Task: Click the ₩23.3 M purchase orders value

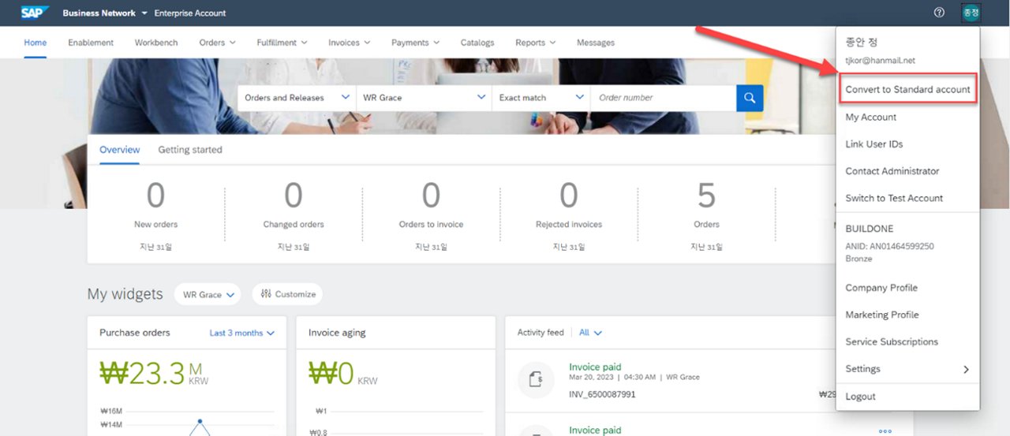Action: [x=155, y=375]
